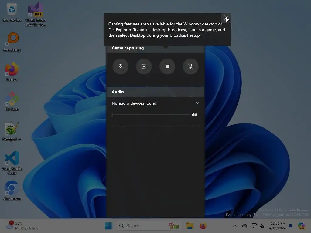Open Firefox from the taskbar
The width and height of the screenshot is (311, 233).
coord(203,226)
